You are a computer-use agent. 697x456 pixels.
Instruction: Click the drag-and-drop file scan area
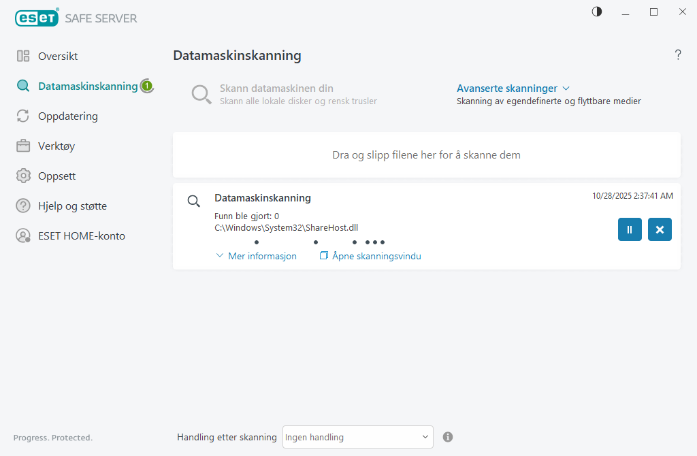[427, 154]
